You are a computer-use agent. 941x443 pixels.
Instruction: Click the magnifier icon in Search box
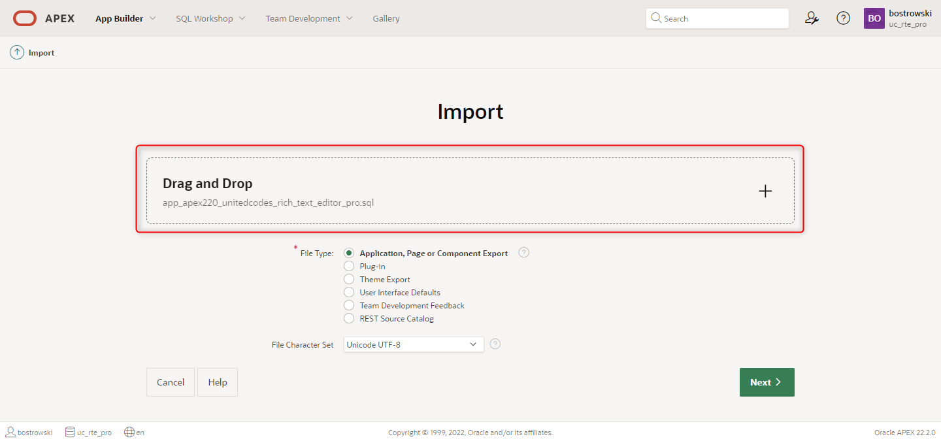click(x=656, y=18)
